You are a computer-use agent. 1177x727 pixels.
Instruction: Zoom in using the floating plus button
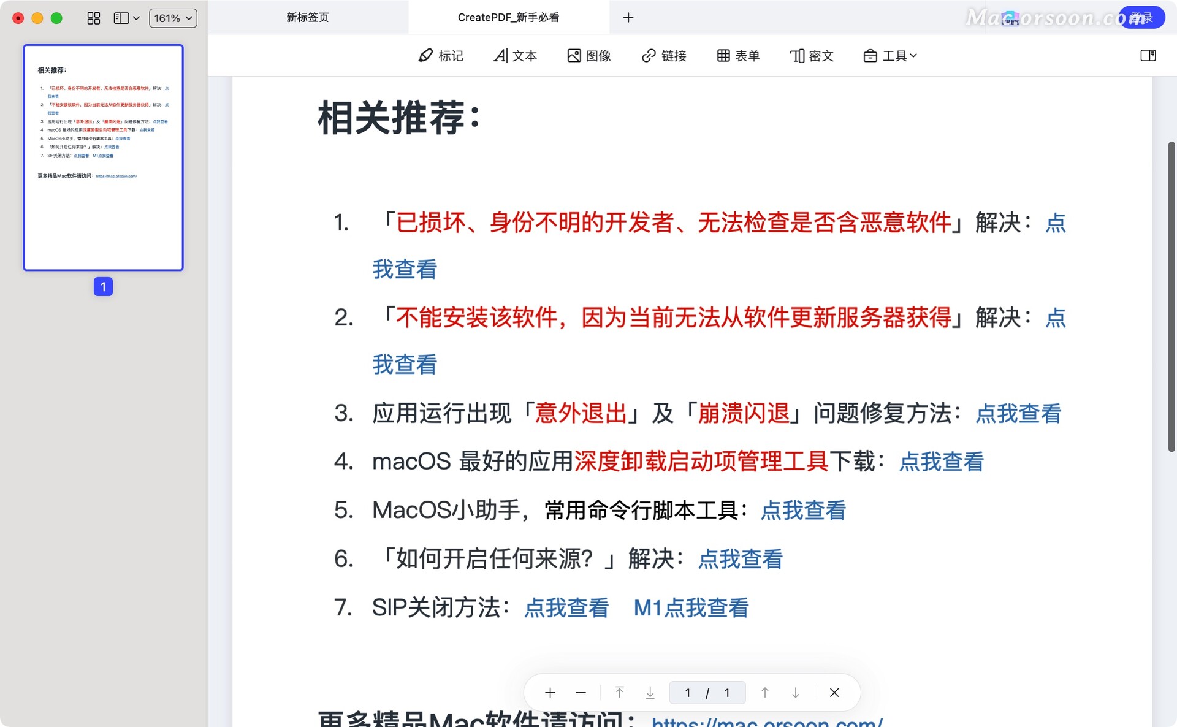(550, 693)
